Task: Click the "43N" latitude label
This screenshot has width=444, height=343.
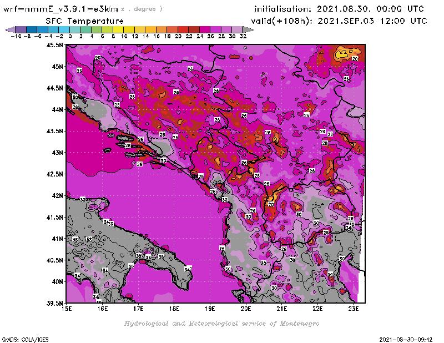Action: coord(57,153)
